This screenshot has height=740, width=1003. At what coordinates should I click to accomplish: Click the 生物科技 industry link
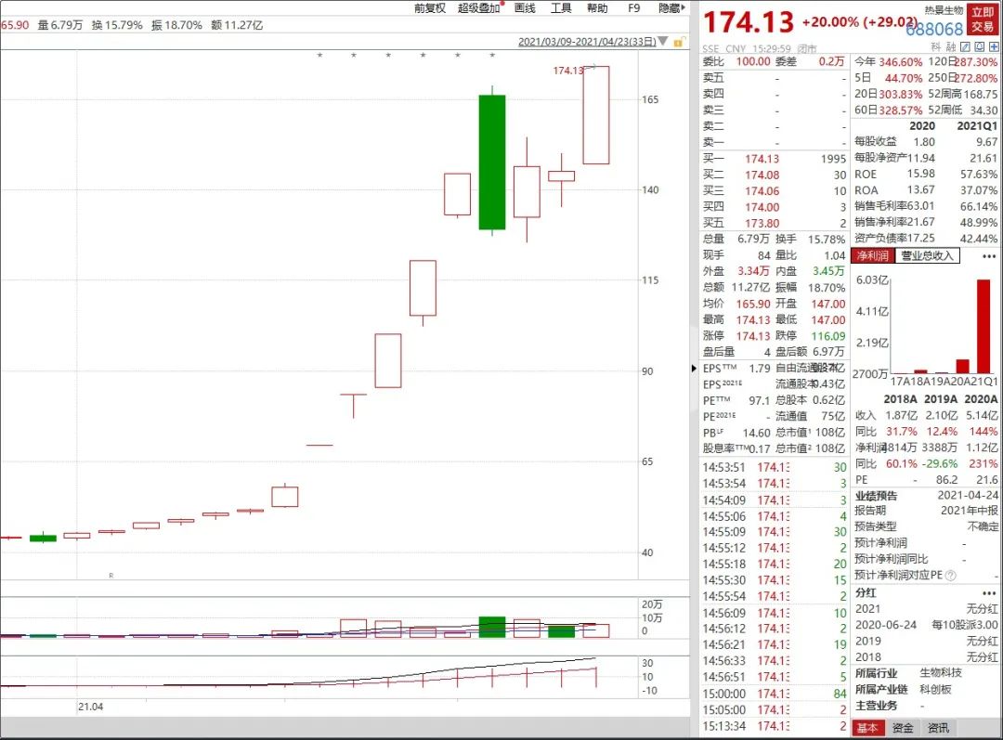tap(940, 672)
